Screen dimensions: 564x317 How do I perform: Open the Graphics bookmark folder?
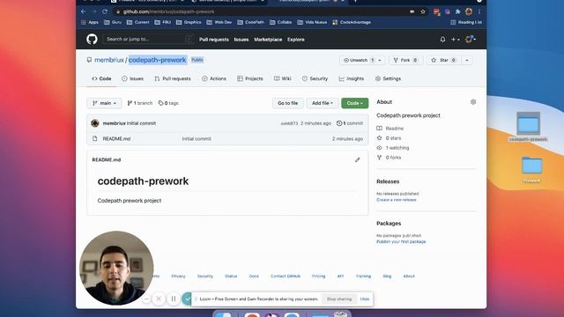pyautogui.click(x=189, y=22)
